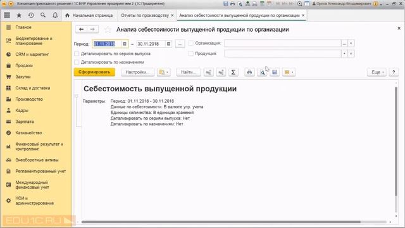Open report print preview icon
The width and height of the screenshot is (405, 228).
click(x=262, y=72)
